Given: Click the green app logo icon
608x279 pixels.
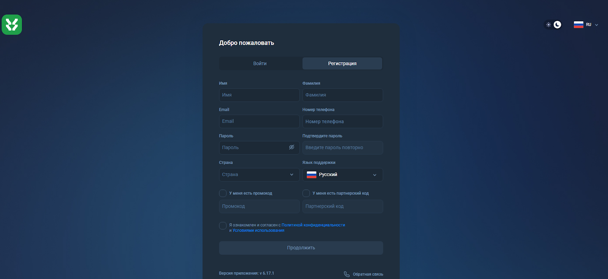Looking at the screenshot, I should click(12, 25).
